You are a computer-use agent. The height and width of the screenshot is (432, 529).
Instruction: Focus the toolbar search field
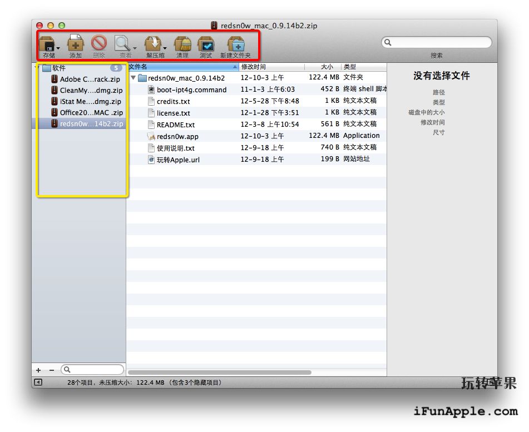[437, 42]
